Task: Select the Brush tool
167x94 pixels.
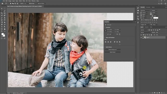Action: 2,18
